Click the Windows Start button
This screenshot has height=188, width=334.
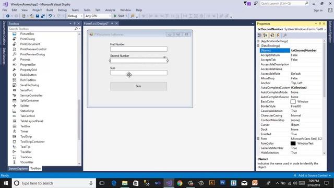click(6, 183)
